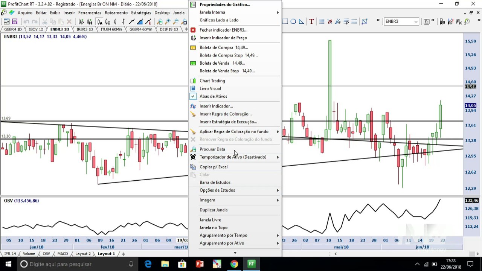Image resolution: width=482 pixels, height=271 pixels.
Task: Select the red text T tool
Action: (311, 21)
